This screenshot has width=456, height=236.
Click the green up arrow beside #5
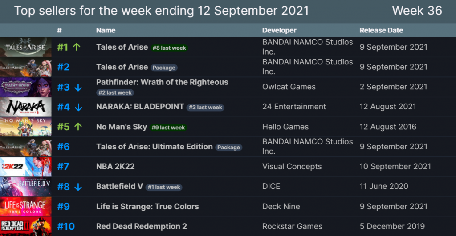[78, 127]
